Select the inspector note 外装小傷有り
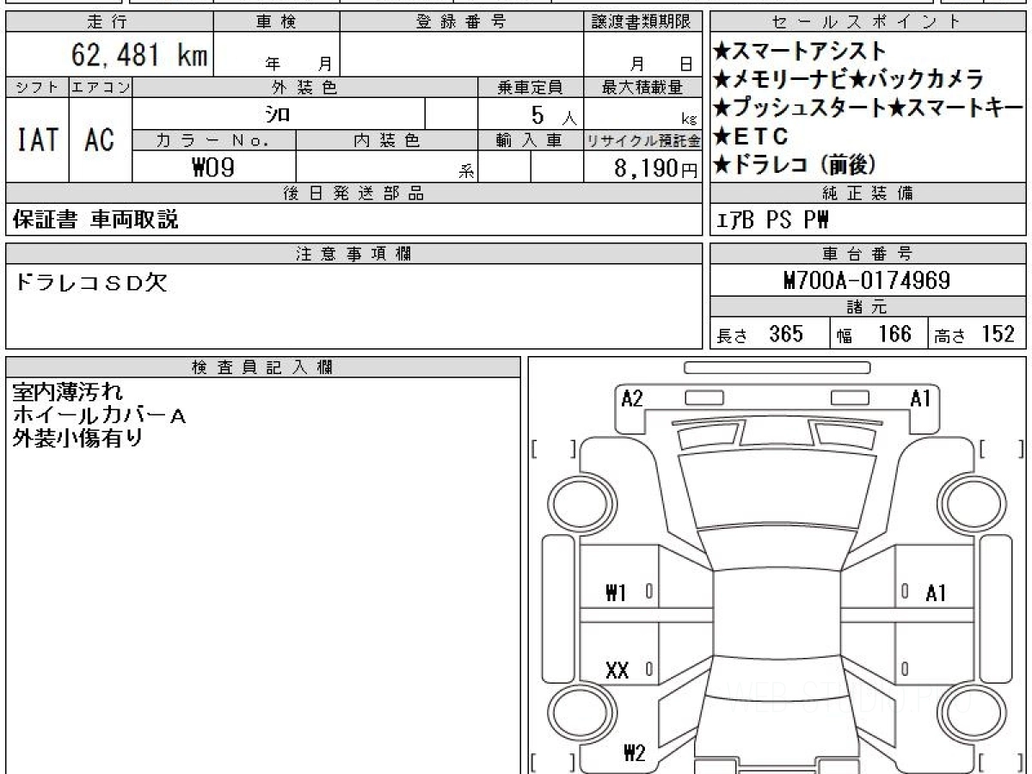The image size is (1032, 774). click(x=77, y=438)
